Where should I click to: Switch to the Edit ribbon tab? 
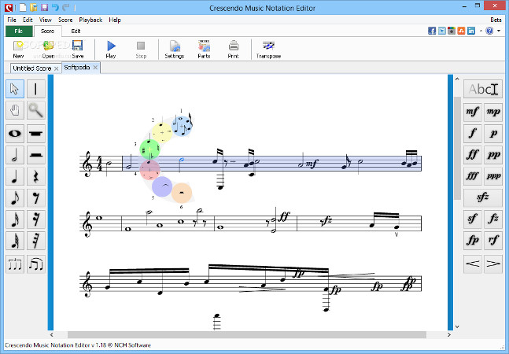click(x=76, y=31)
